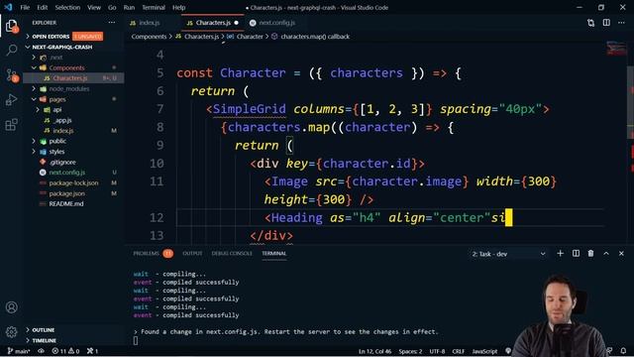634x357 pixels.
Task: Click Ln 12, Col 46 cursor position
Action: tap(374, 351)
